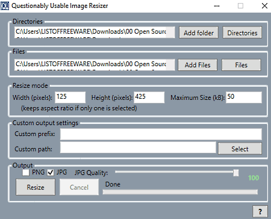Screen dimensions: 271x219
Task: Minimize the Image Resizer window
Action: [x=217, y=6]
